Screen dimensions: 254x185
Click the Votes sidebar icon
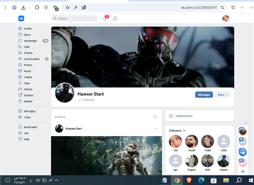coord(20,117)
